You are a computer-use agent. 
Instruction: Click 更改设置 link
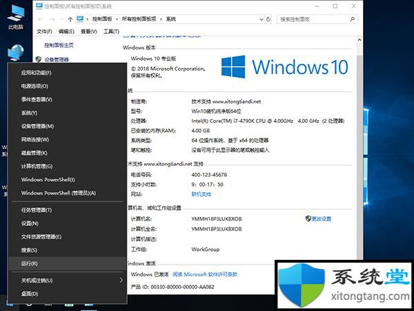(x=322, y=218)
